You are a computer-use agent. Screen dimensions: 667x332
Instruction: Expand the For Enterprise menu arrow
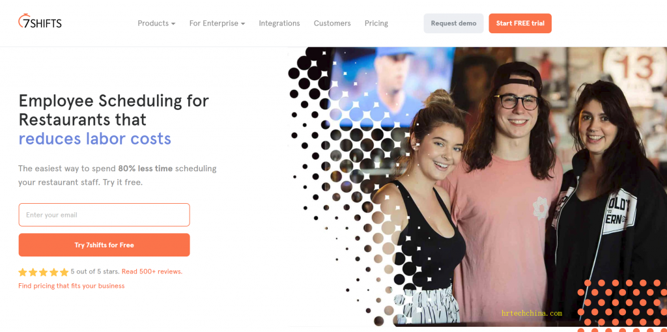(x=243, y=24)
